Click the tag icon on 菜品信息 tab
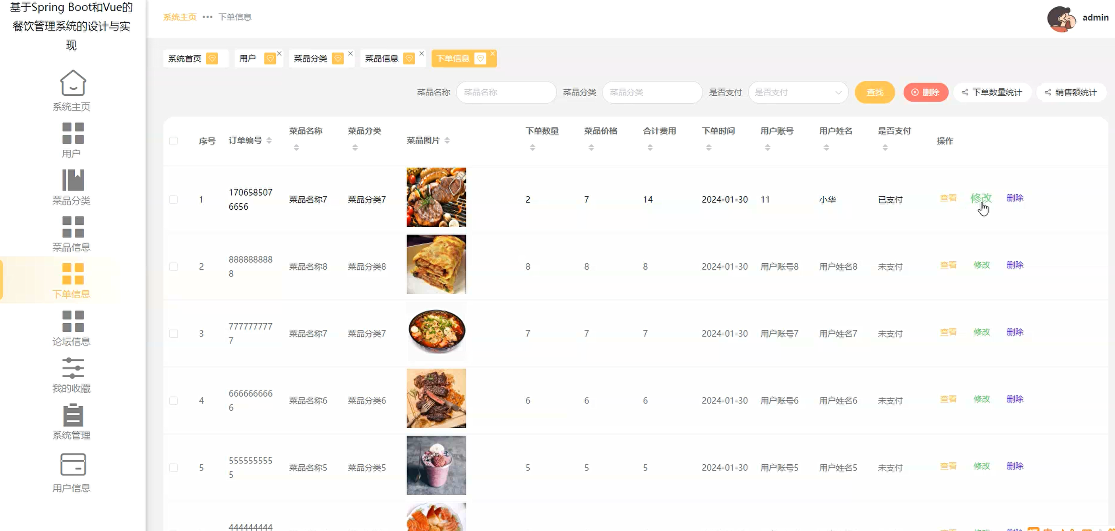1115x531 pixels. (x=409, y=58)
